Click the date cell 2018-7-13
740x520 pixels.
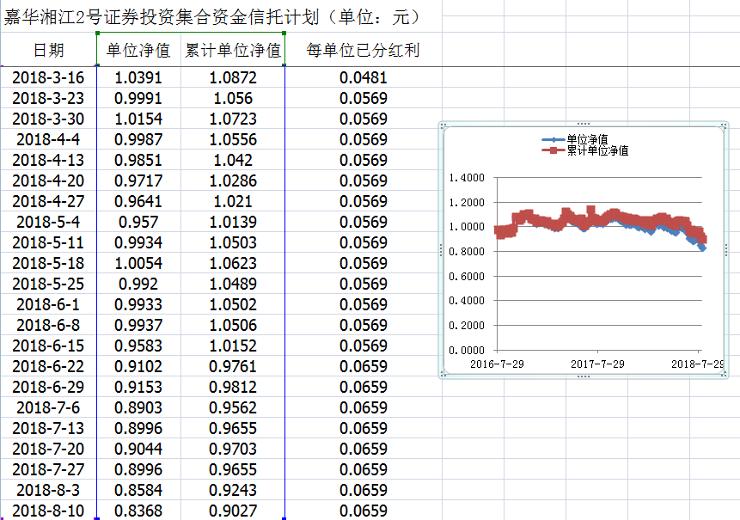pyautogui.click(x=48, y=428)
